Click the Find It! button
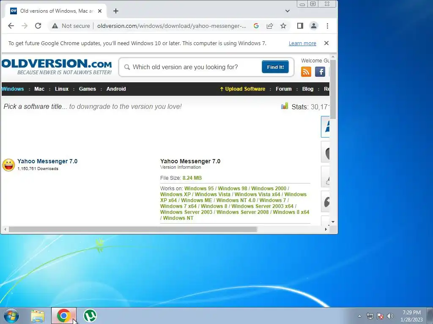433x324 pixels. coord(275,67)
